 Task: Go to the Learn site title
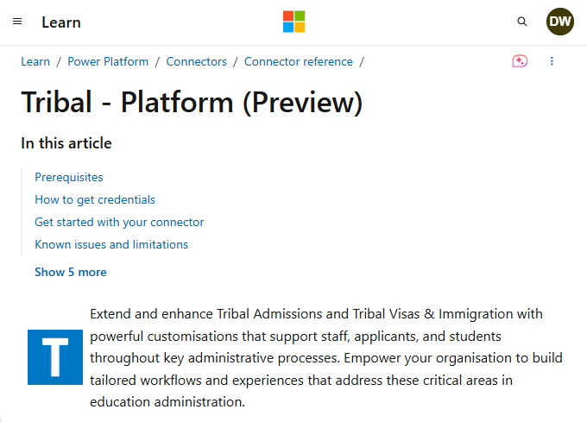(61, 22)
